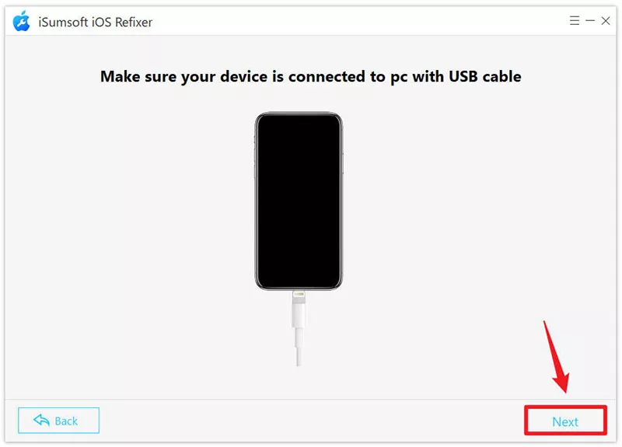The height and width of the screenshot is (447, 622).
Task: Click the curved arrow icon on Back
Action: coord(41,420)
